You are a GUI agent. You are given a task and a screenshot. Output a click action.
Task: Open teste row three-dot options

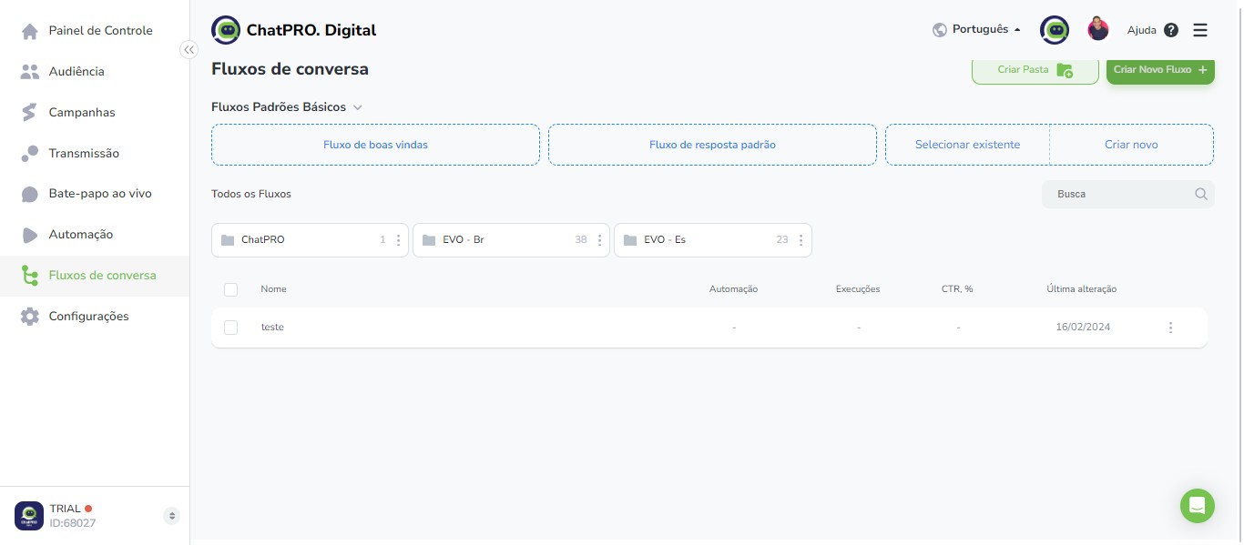coord(1170,328)
